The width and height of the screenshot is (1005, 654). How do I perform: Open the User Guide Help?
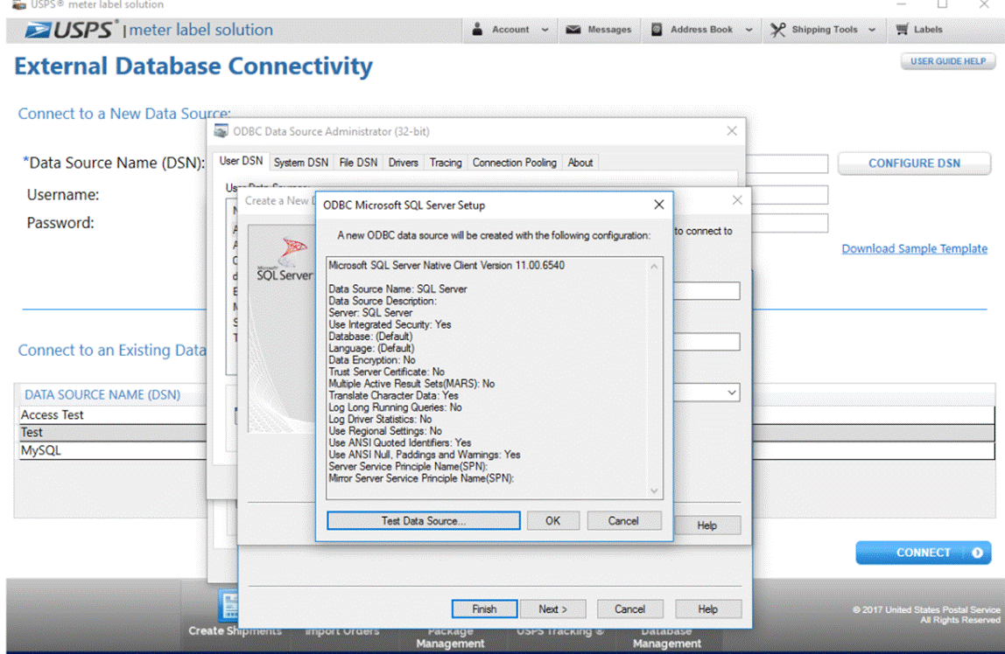(948, 61)
